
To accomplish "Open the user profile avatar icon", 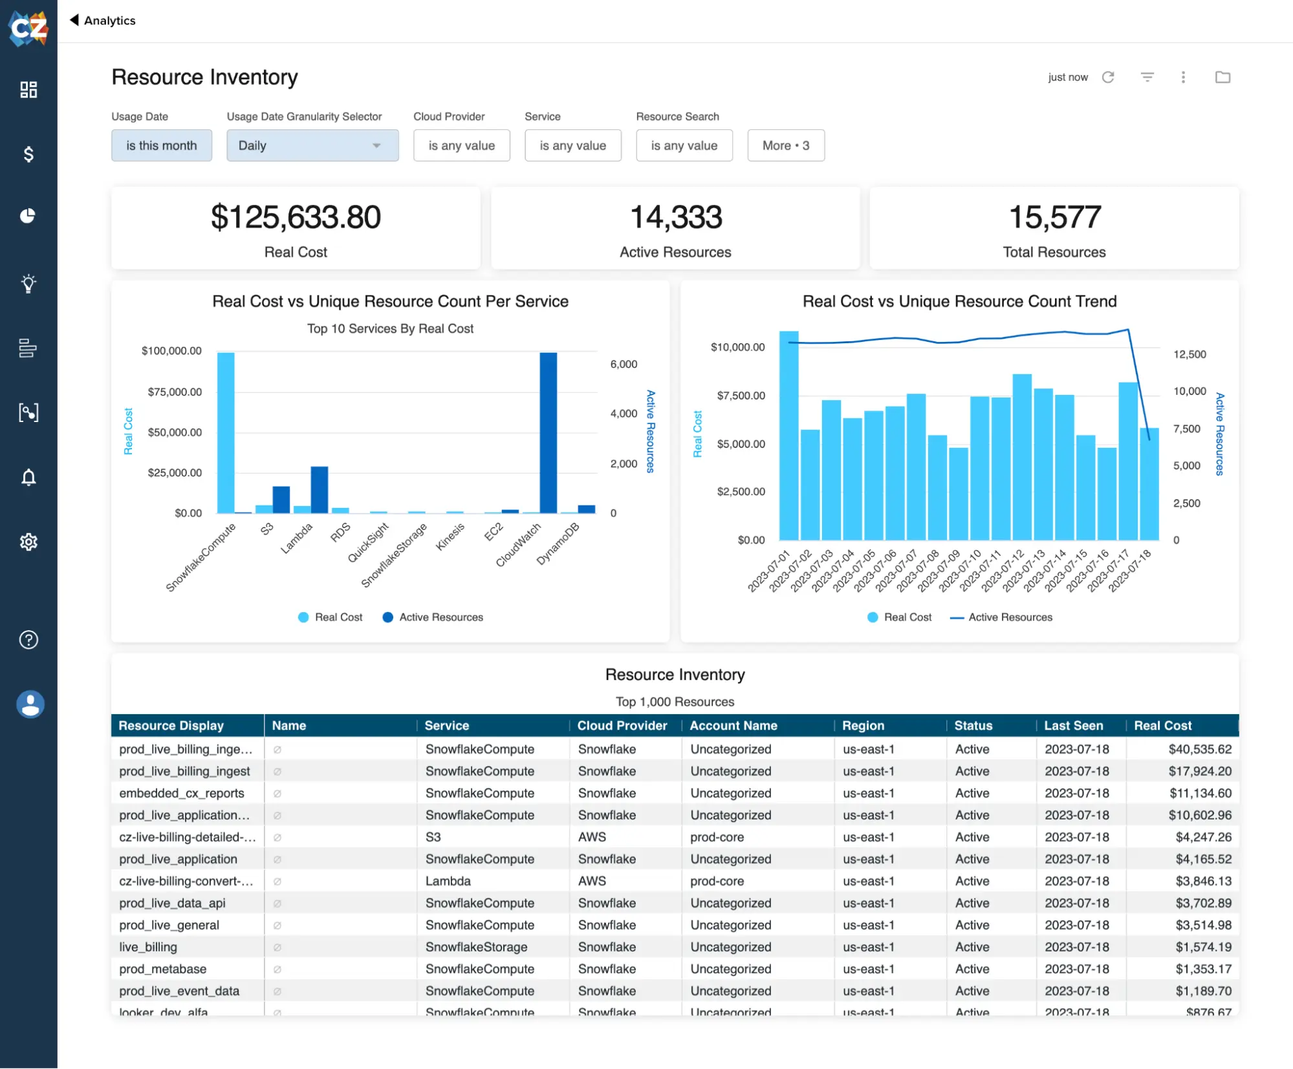I will (x=30, y=704).
